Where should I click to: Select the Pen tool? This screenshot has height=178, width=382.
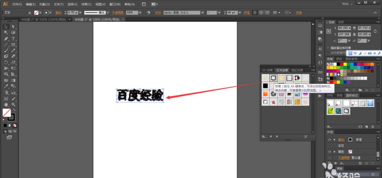pos(6,39)
